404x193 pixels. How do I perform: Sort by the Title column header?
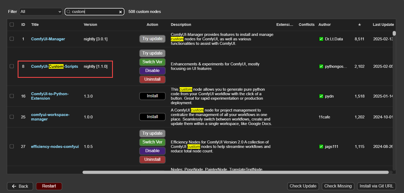coord(35,25)
